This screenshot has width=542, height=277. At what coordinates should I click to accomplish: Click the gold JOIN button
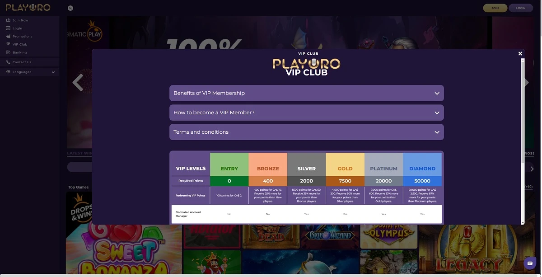pyautogui.click(x=495, y=8)
